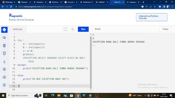Click scroll-up arrow of editor scrollbar
175x98 pixels.
pos(91,35)
